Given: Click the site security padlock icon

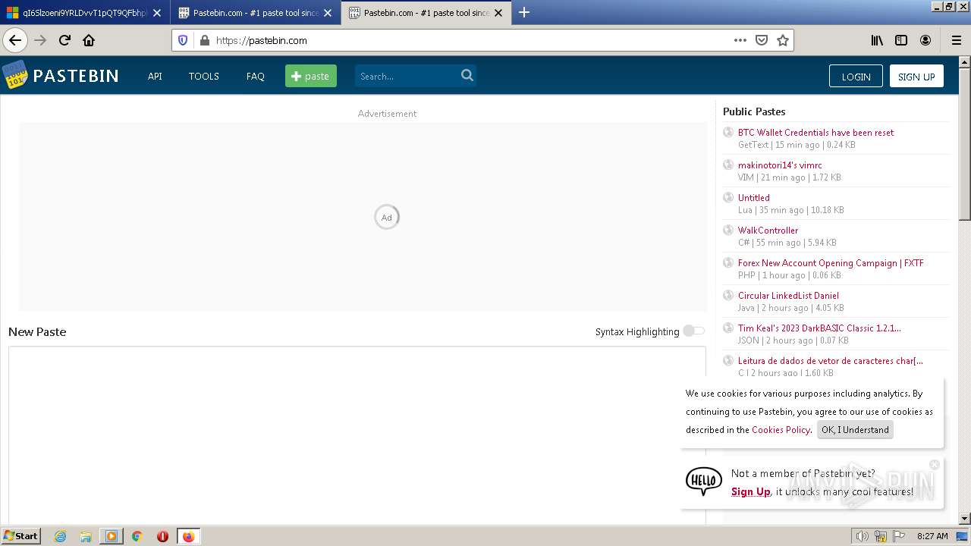Looking at the screenshot, I should 204,40.
